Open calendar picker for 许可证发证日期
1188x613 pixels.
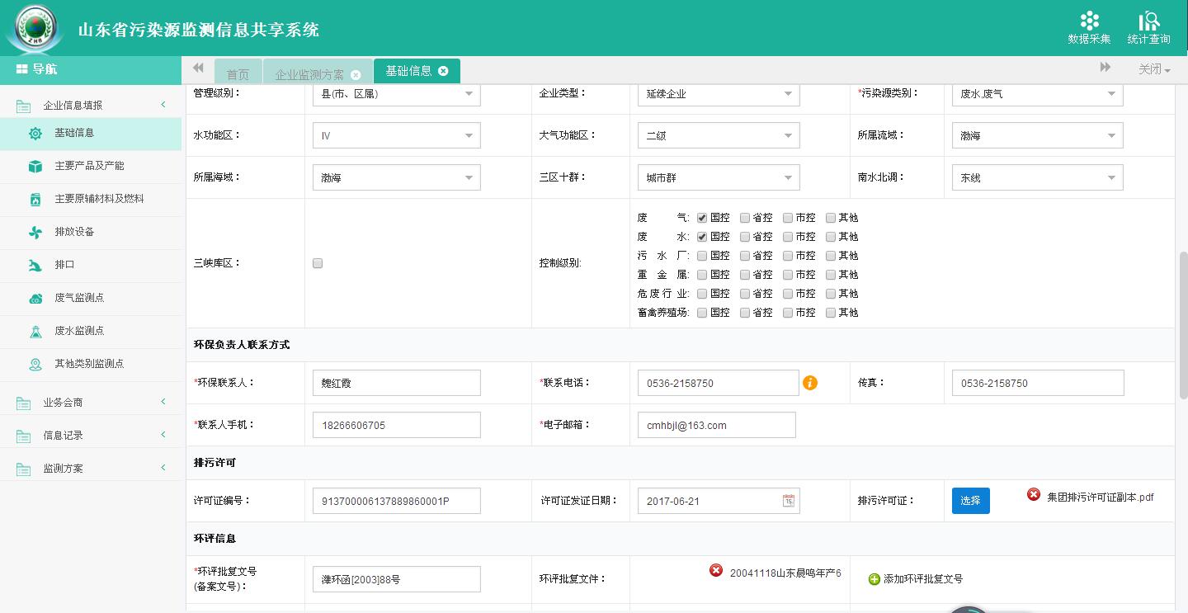click(788, 501)
